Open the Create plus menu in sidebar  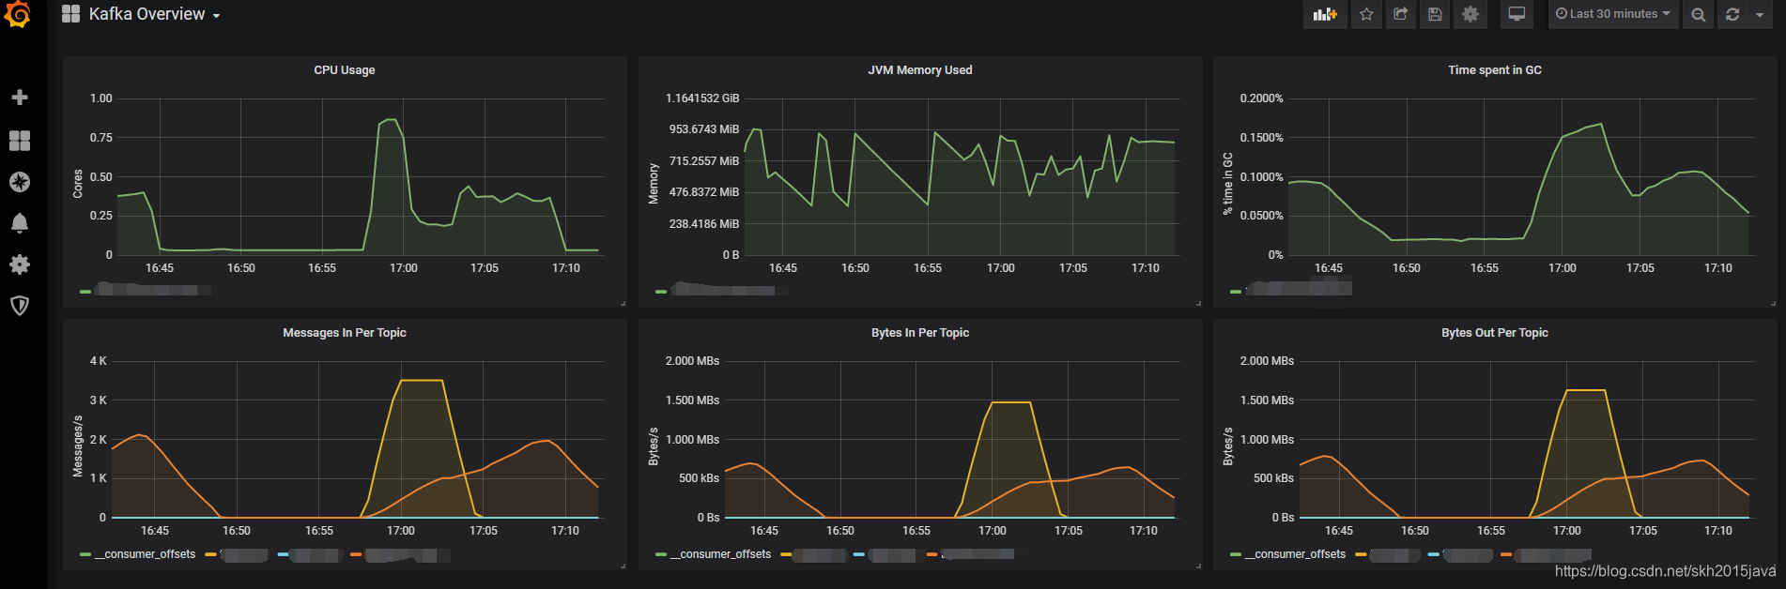tap(19, 98)
